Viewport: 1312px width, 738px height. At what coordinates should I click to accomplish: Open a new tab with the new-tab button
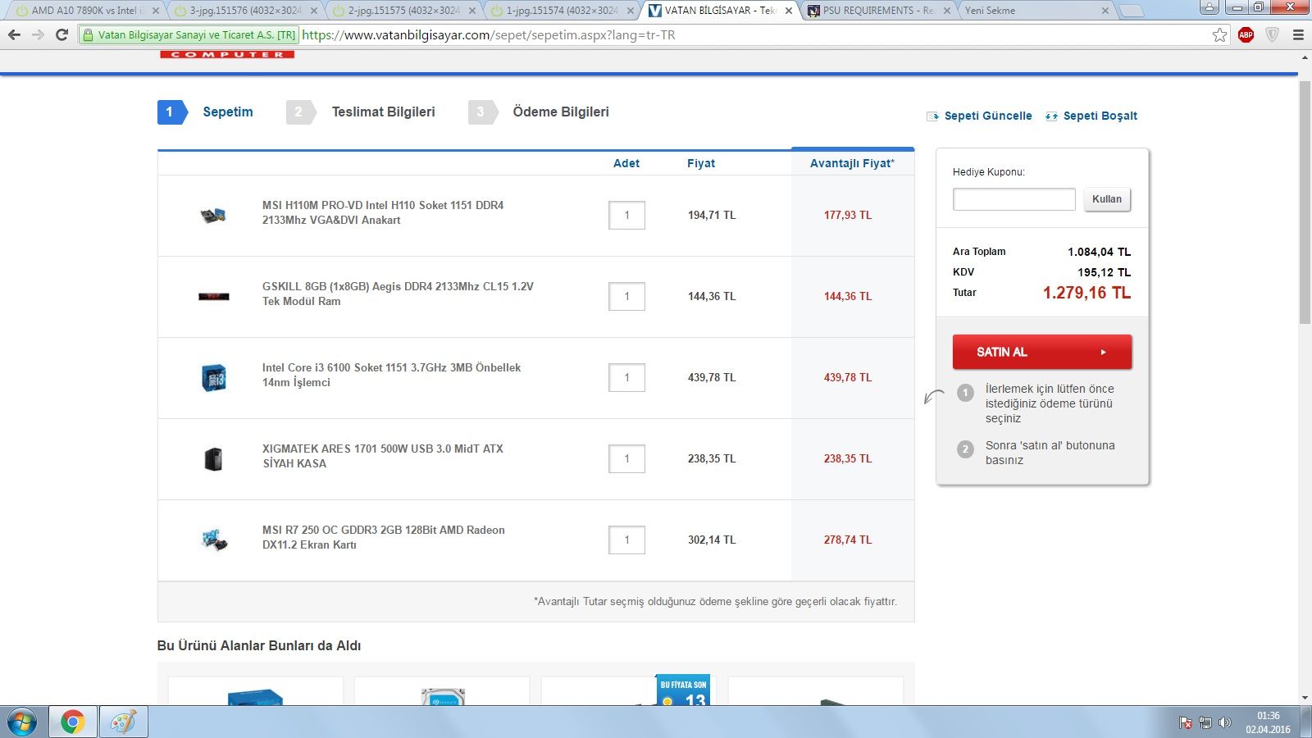(x=1131, y=11)
